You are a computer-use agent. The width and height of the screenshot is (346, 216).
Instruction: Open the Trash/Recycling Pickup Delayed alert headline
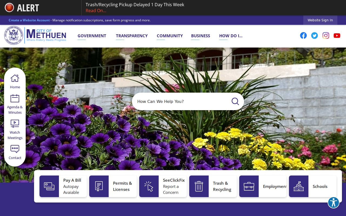click(x=135, y=5)
